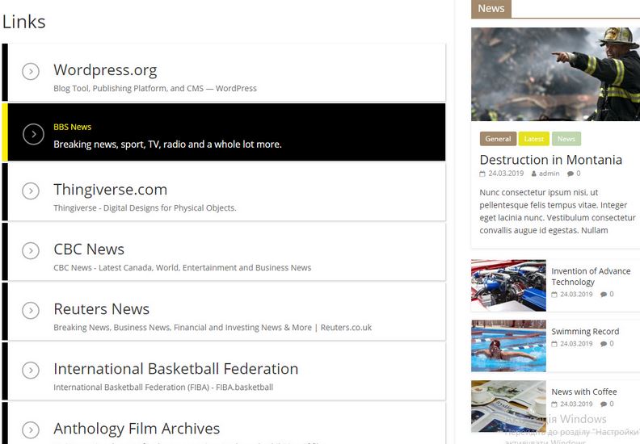Click the arrow circle icon beside Wordpress.org
Viewport: 640px width, 444px height.
31,71
